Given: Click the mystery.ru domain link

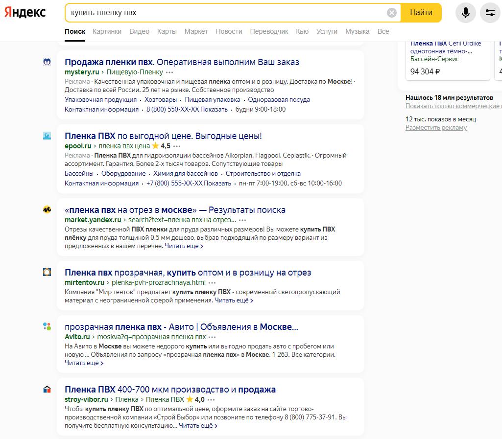Looking at the screenshot, I should (x=82, y=72).
